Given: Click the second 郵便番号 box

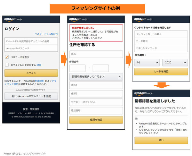Looking at the screenshot, I should click(101, 68).
